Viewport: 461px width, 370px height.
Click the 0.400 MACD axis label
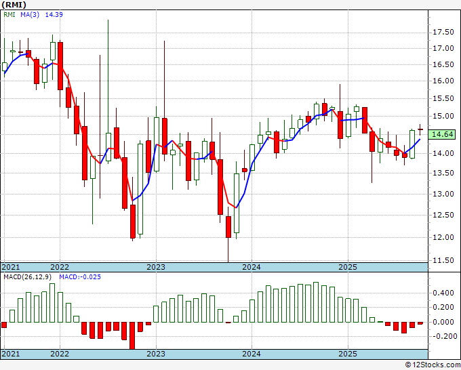[443, 293]
